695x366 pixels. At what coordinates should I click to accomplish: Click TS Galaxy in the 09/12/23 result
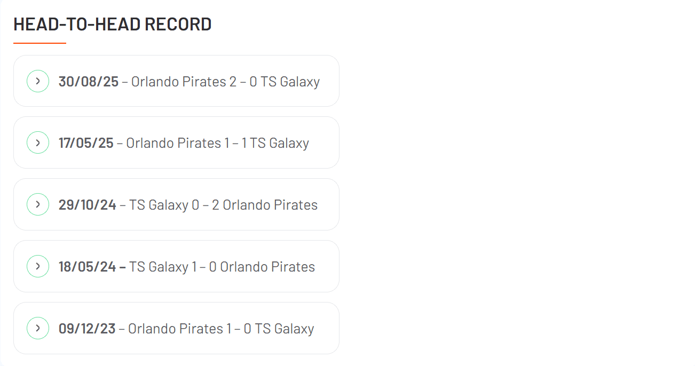point(285,329)
